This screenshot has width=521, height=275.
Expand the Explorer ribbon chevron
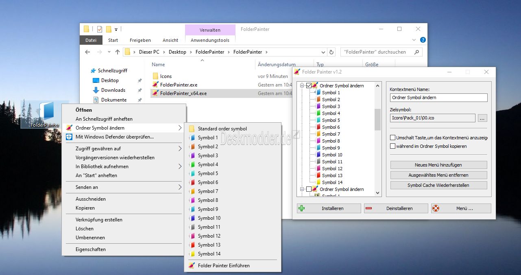414,40
